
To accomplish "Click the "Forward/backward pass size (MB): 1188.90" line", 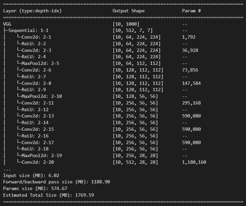I will tap(56, 182).
